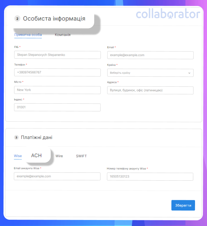Focus the Адреса address field
The width and height of the screenshot is (207, 226).
coord(150,90)
